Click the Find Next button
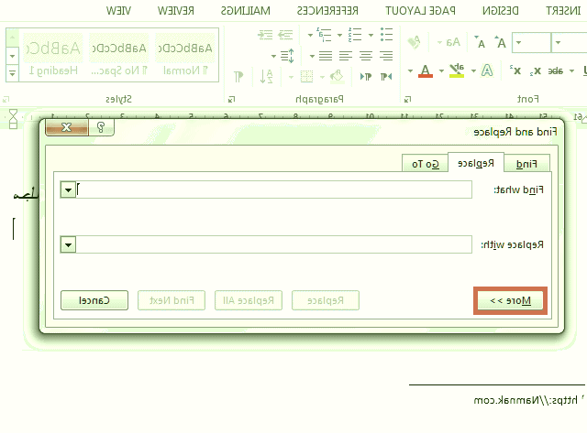 tap(172, 300)
